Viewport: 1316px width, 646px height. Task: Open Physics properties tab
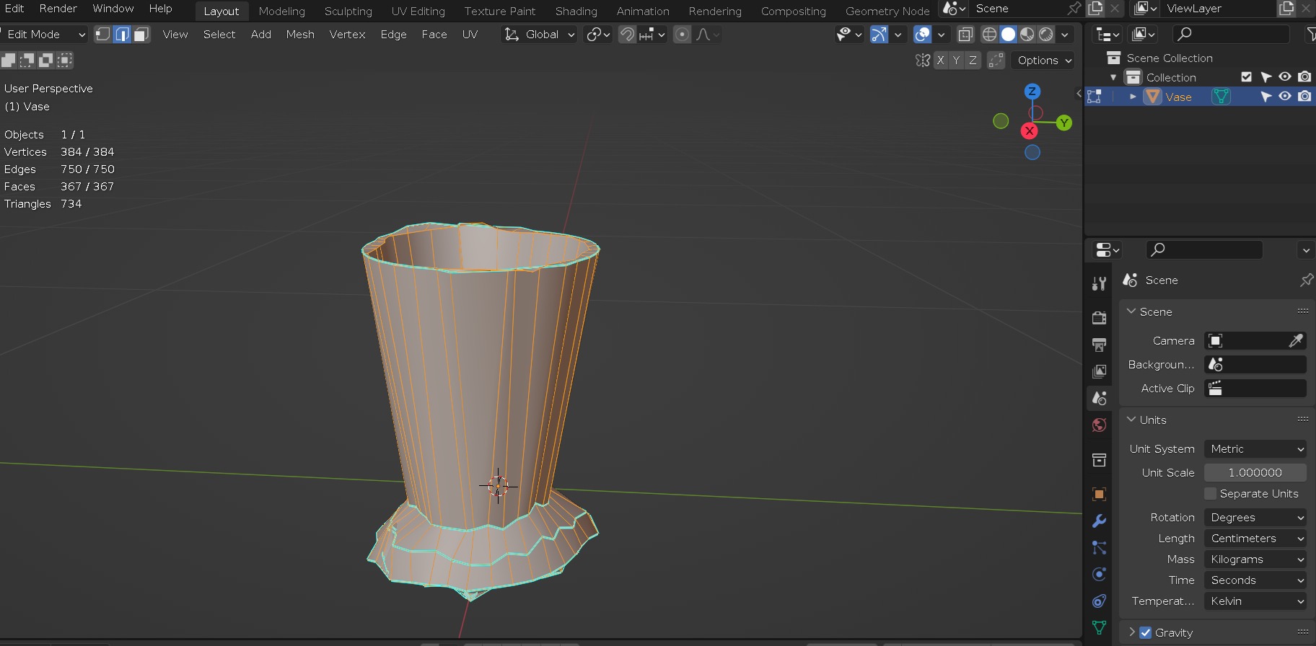pos(1099,575)
